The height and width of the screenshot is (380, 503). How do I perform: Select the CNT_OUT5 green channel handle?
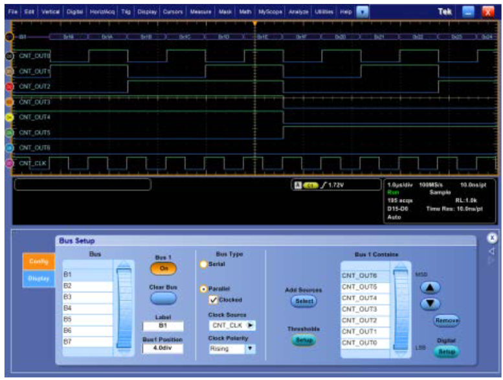coord(9,132)
